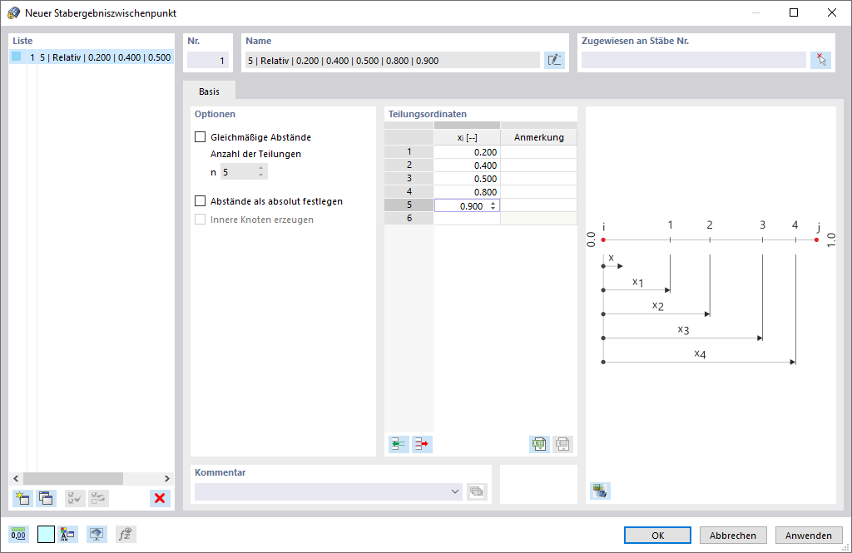Image resolution: width=852 pixels, height=553 pixels.
Task: Close the dialog window
Action: tap(832, 12)
